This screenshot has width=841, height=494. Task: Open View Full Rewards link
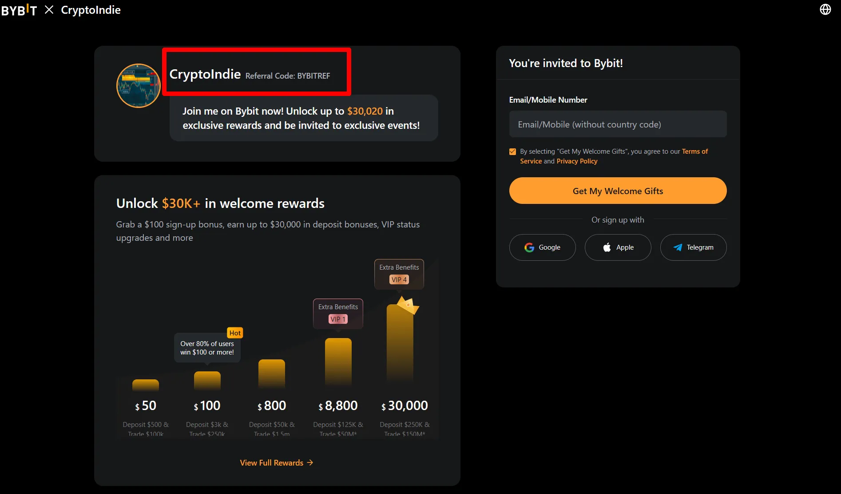click(x=277, y=462)
